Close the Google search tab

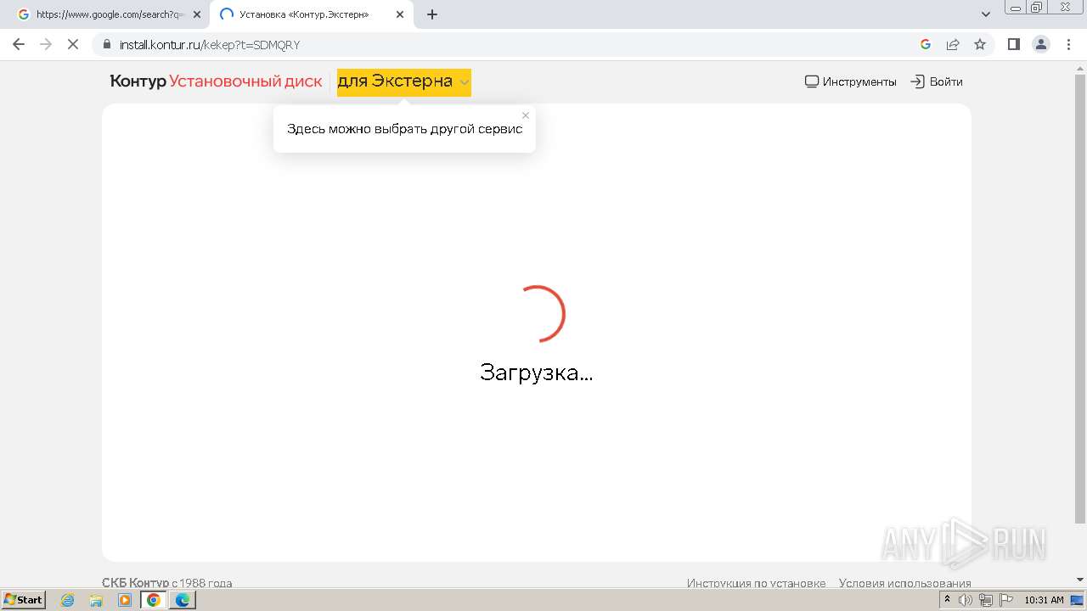tap(196, 14)
